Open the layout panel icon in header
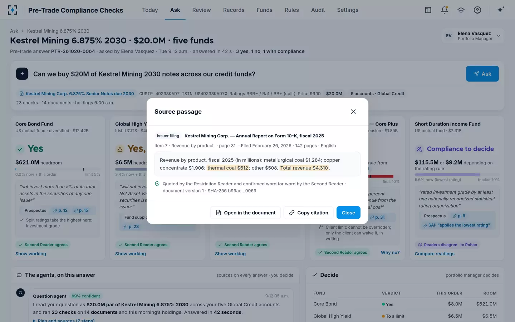This screenshot has height=322, width=515. [428, 10]
